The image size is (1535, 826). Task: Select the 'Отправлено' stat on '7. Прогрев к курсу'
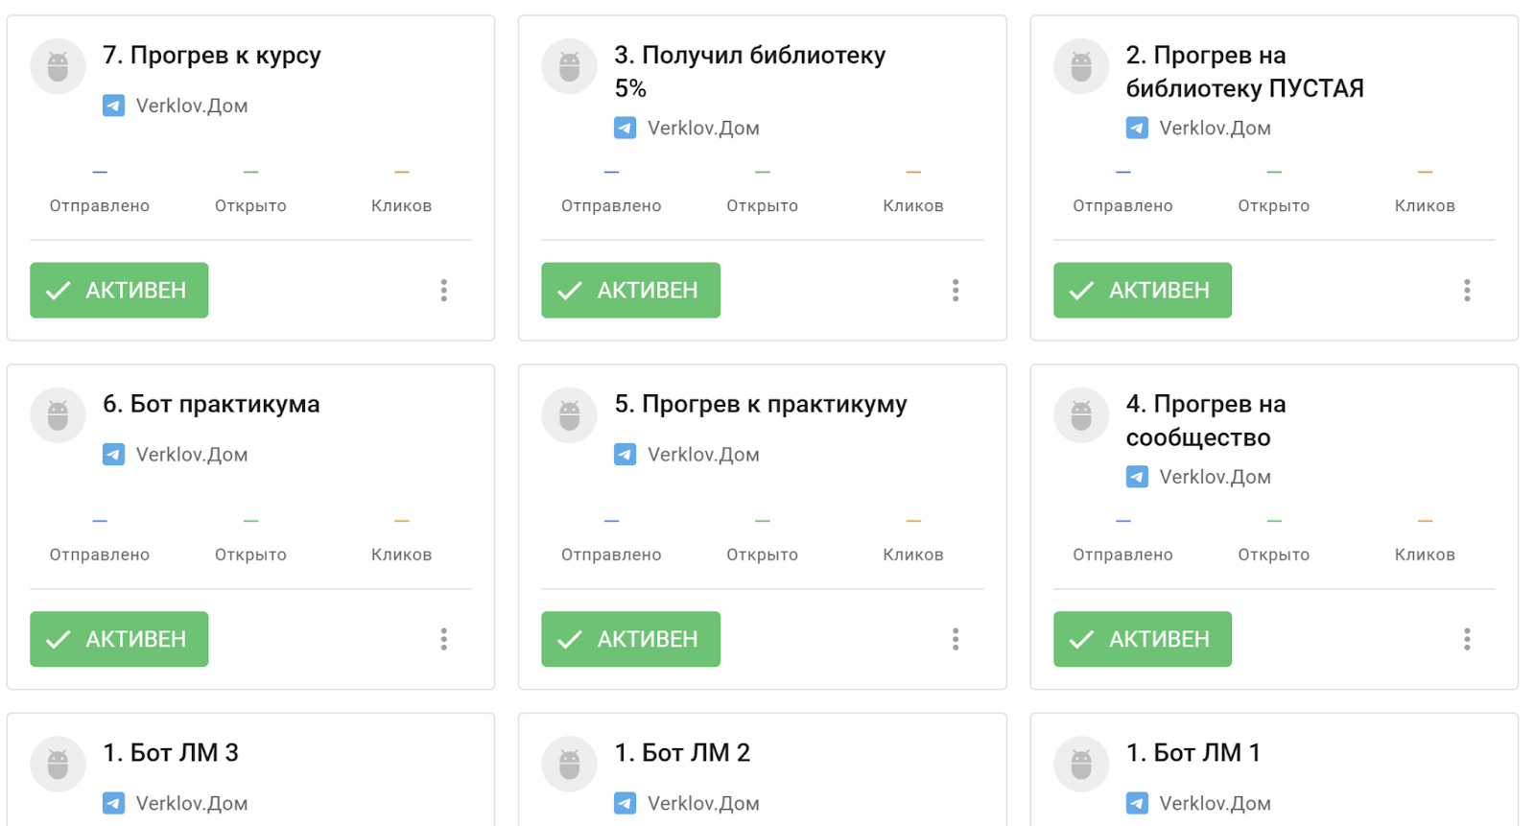pyautogui.click(x=99, y=204)
